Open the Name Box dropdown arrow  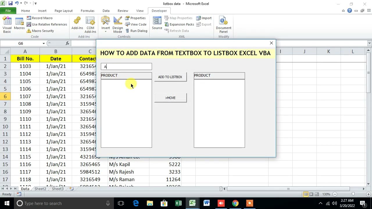point(44,43)
